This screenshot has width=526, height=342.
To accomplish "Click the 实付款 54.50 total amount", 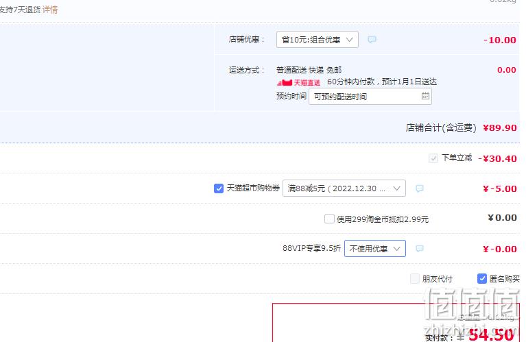I will coord(491,334).
